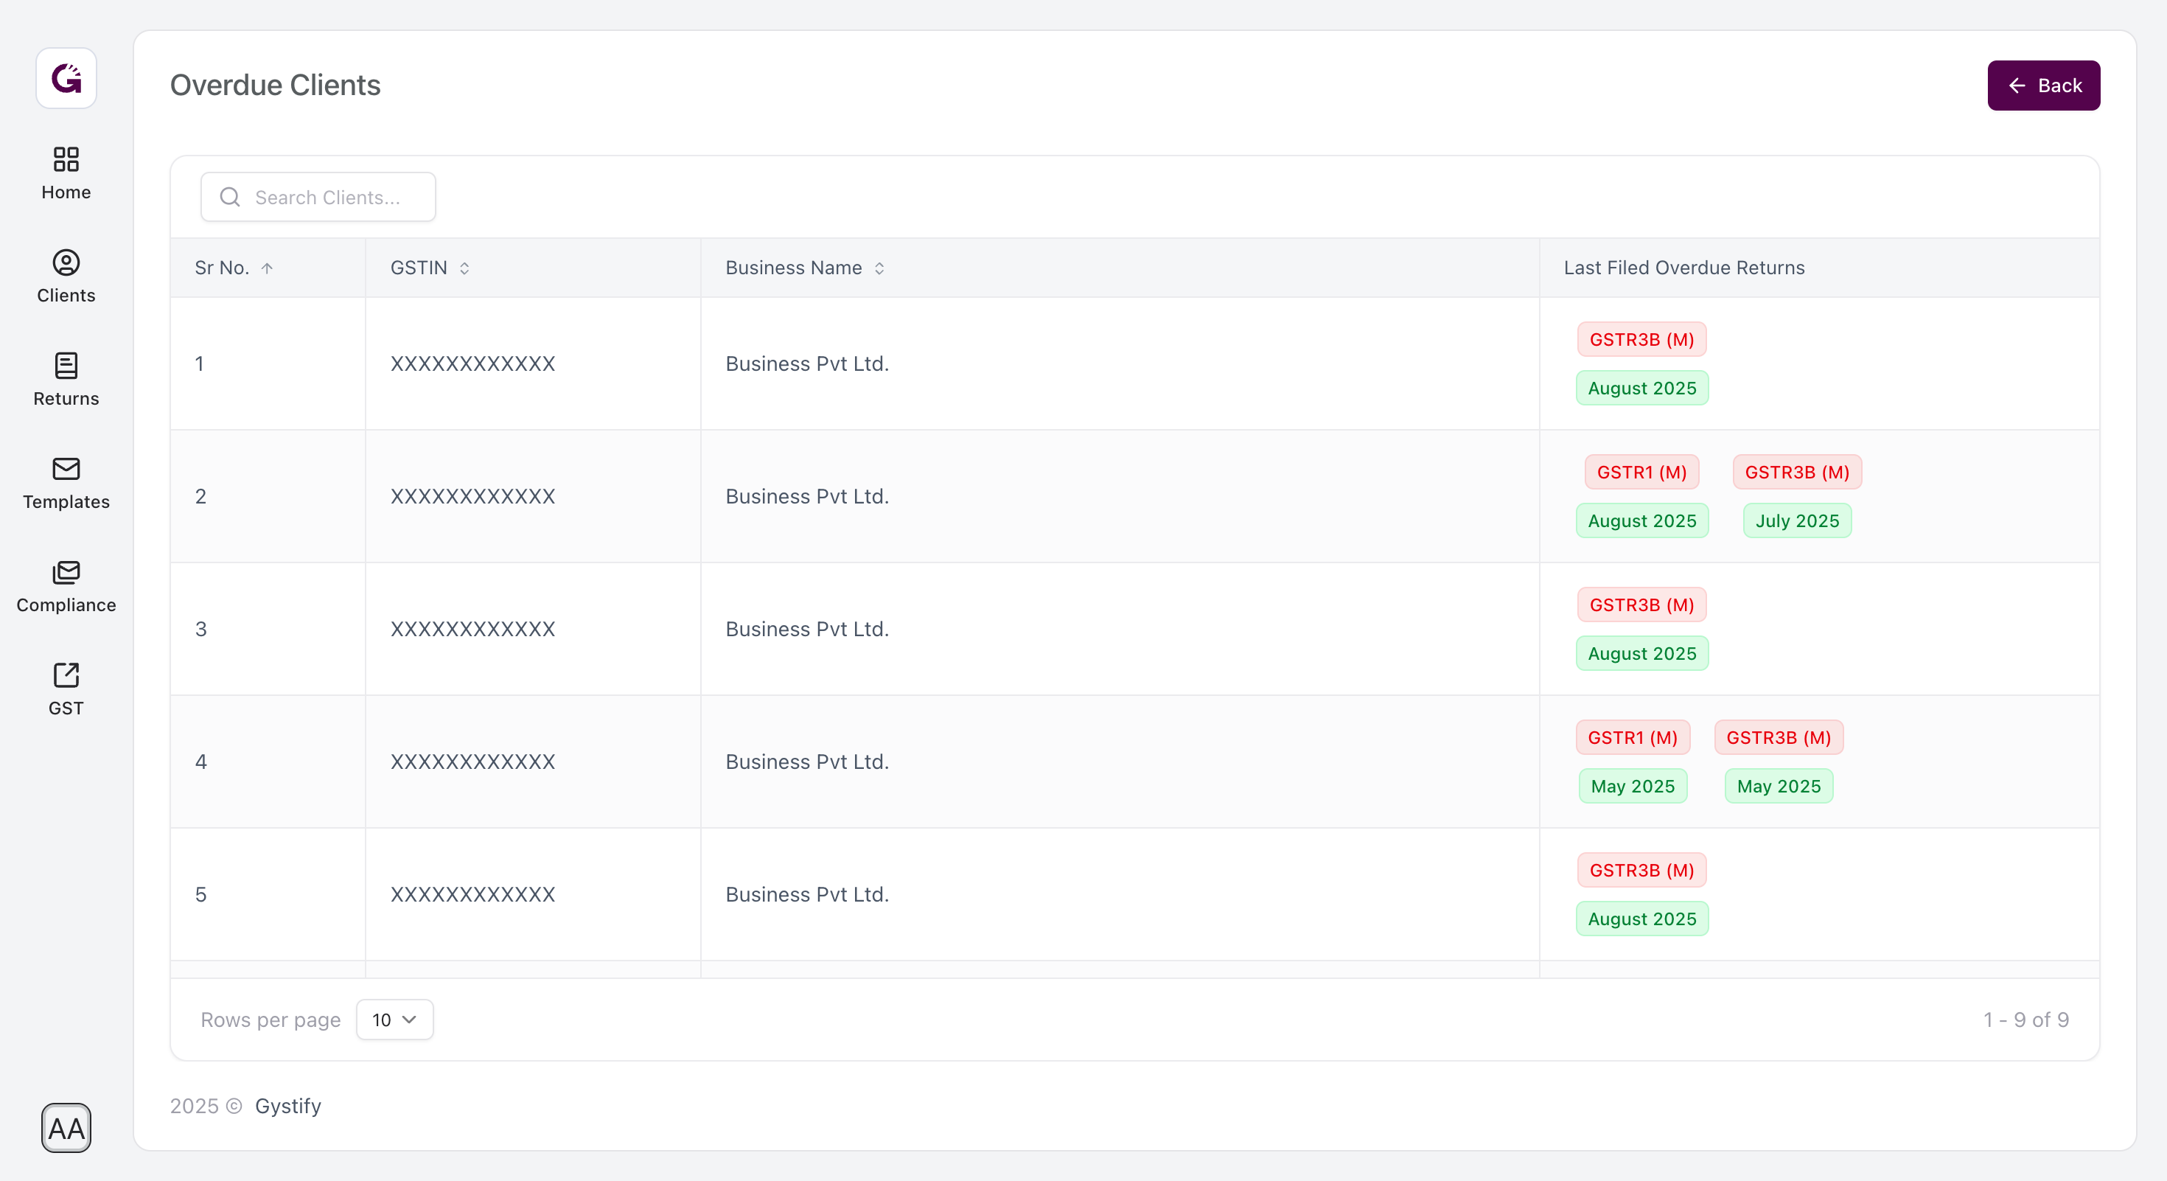Image resolution: width=2167 pixels, height=1181 pixels.
Task: Open the GST external link icon
Action: [66, 675]
